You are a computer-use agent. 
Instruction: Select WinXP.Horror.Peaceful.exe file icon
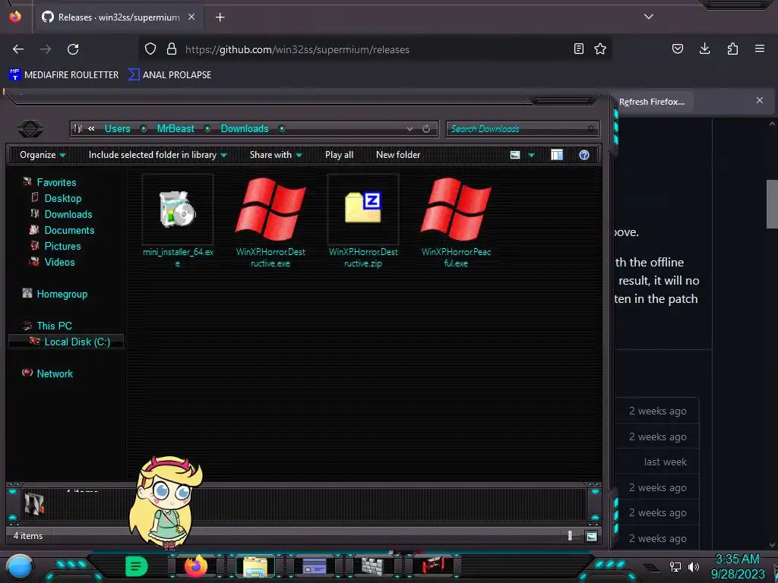click(456, 210)
